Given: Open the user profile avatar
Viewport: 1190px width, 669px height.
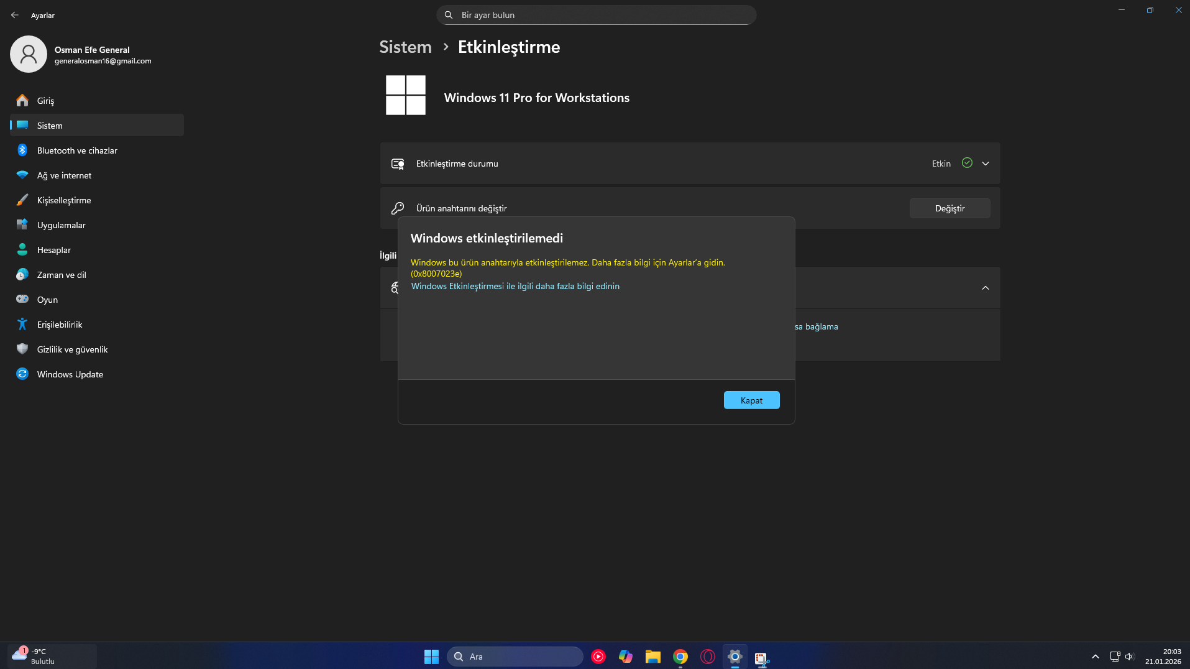Looking at the screenshot, I should point(29,54).
